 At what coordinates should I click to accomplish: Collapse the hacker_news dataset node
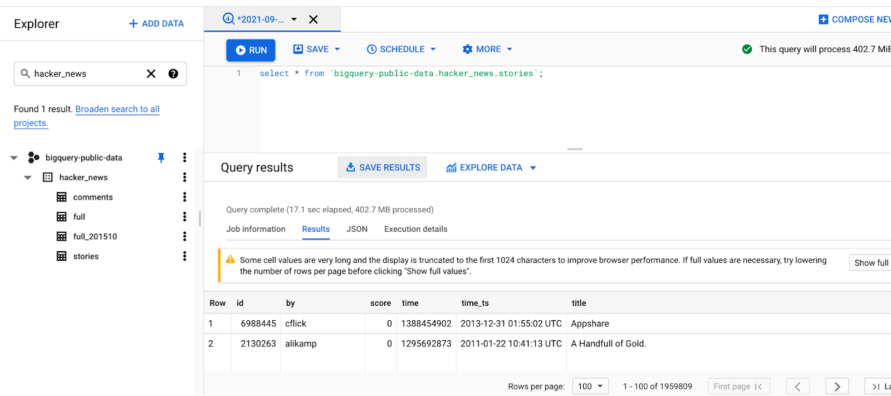[28, 178]
